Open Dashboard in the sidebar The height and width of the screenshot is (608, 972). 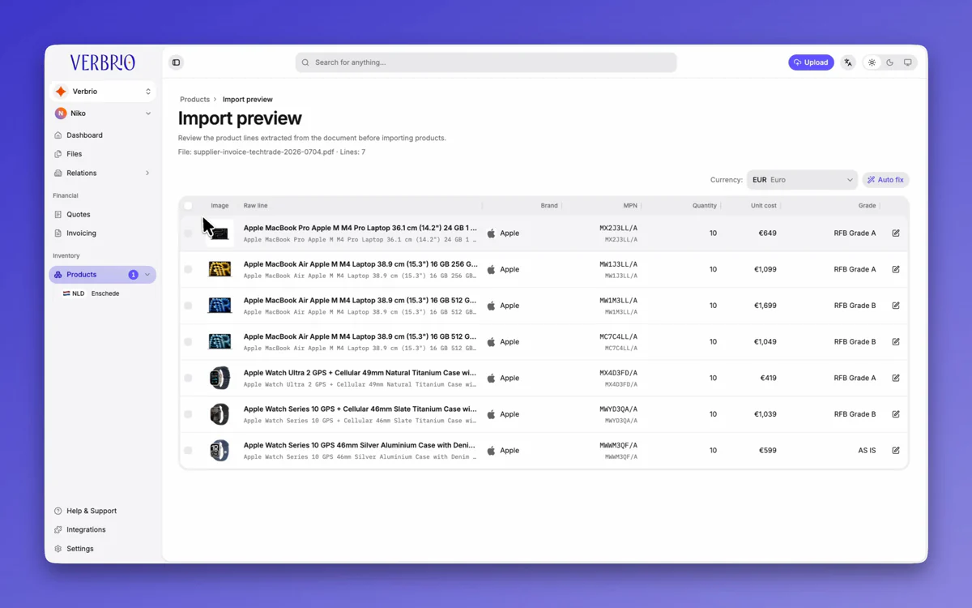(84, 135)
